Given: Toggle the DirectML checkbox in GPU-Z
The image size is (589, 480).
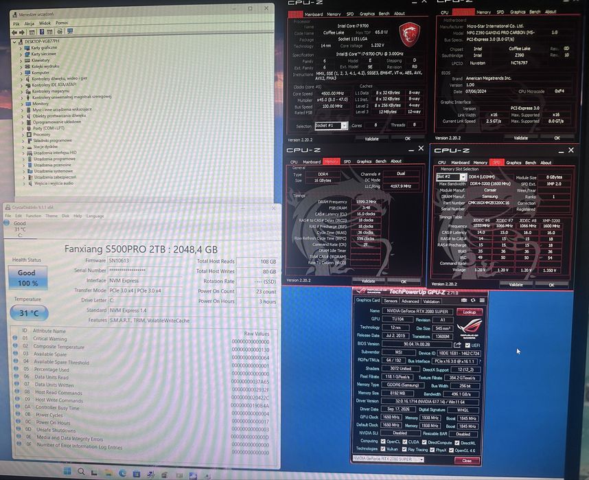Looking at the screenshot, I should (457, 442).
